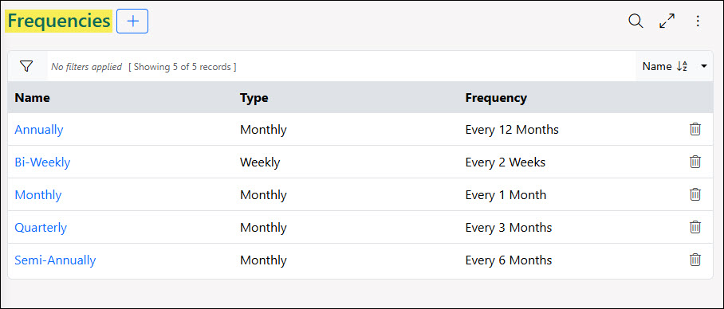The width and height of the screenshot is (724, 309).
Task: Select the Every 2 Weeks cell
Action: [506, 162]
